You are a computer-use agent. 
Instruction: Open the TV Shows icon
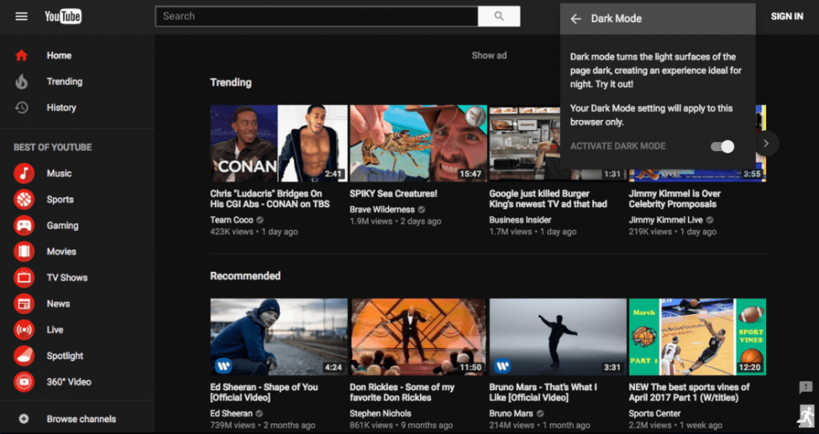pos(24,278)
